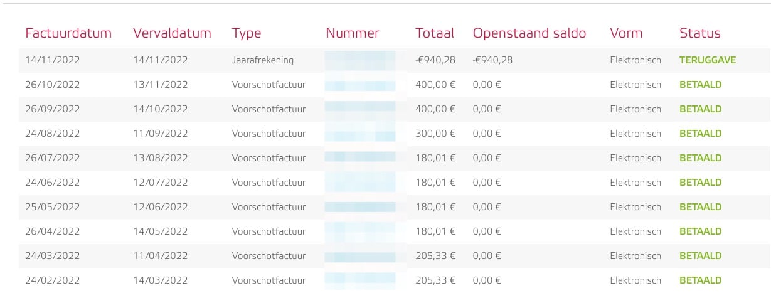
Task: Click the -€940,28 outstanding balance
Action: point(492,60)
